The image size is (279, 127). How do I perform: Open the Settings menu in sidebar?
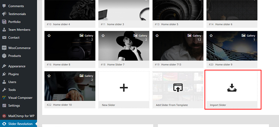14,106
